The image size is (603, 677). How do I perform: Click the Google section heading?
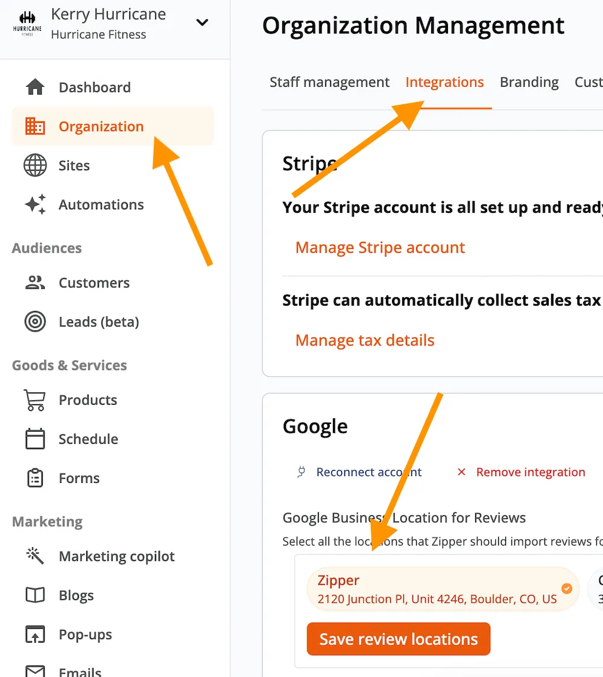click(315, 427)
